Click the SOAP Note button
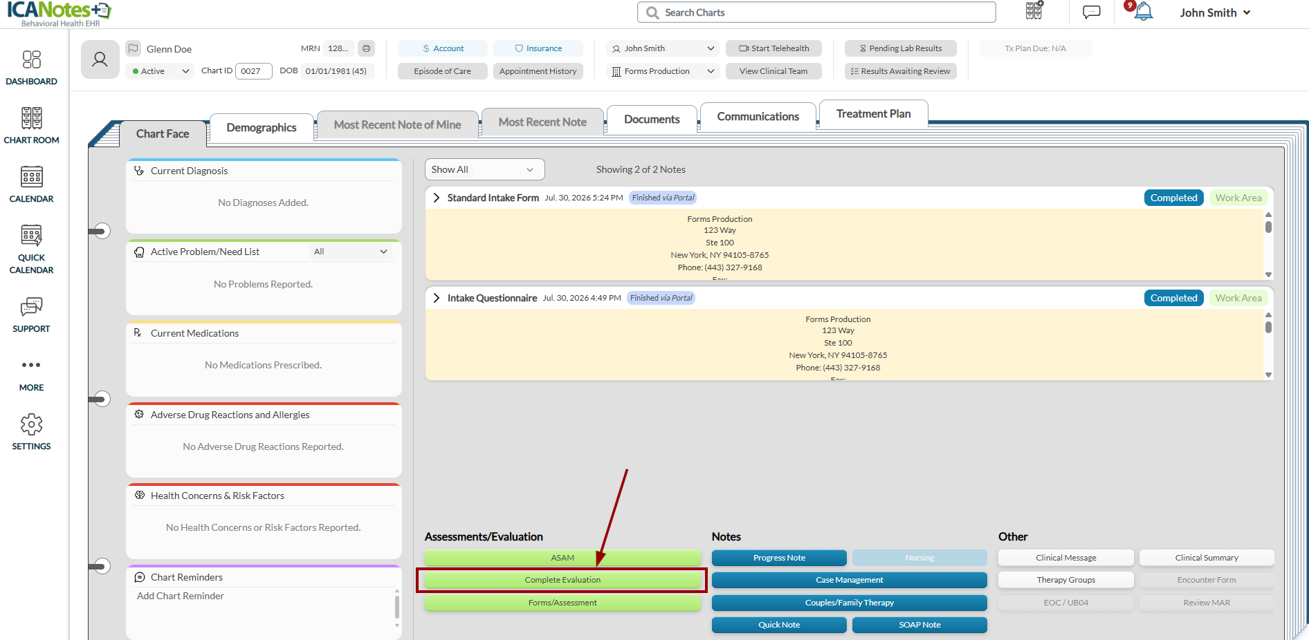Viewport: 1309px width, 640px height. click(919, 625)
